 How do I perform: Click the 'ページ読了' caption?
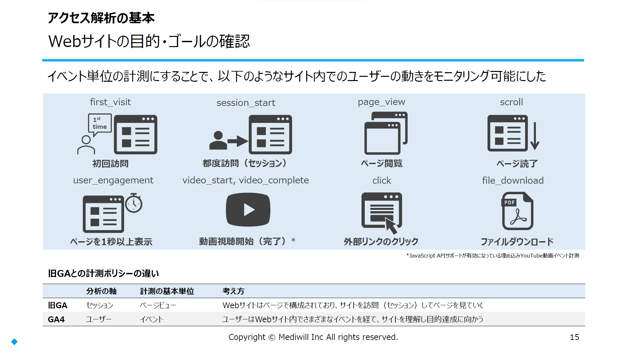(x=517, y=163)
